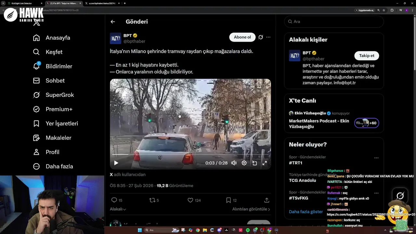Open MarketMakers Podcast live space
The width and height of the screenshot is (416, 234).
tap(319, 123)
